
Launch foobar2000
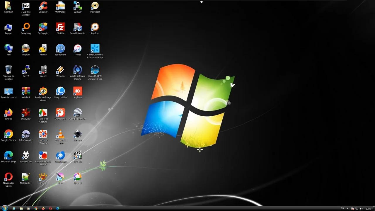click(26, 155)
